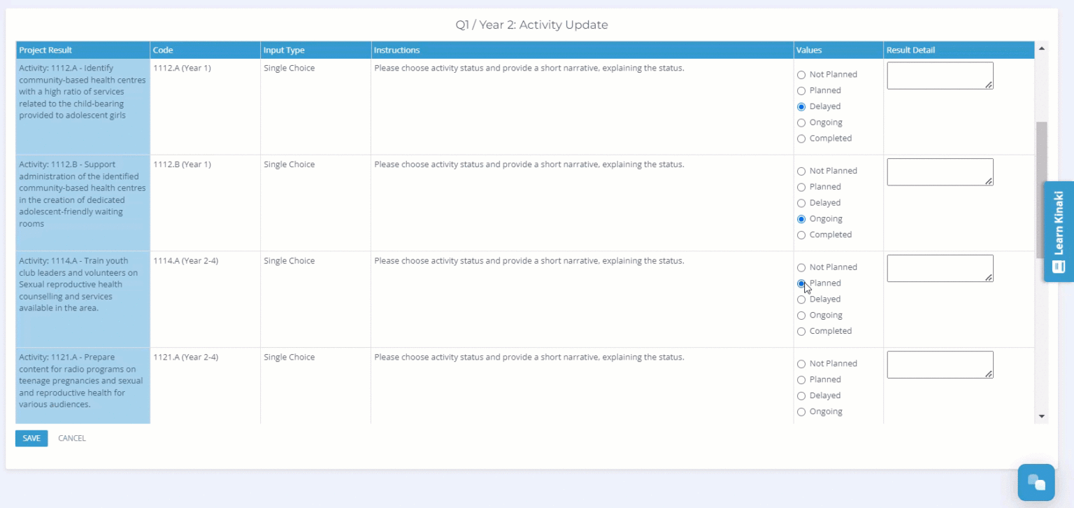Click the Values column header

coord(808,50)
